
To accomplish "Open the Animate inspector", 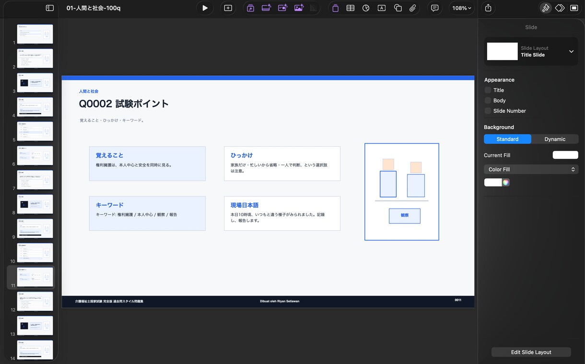I will (560, 8).
